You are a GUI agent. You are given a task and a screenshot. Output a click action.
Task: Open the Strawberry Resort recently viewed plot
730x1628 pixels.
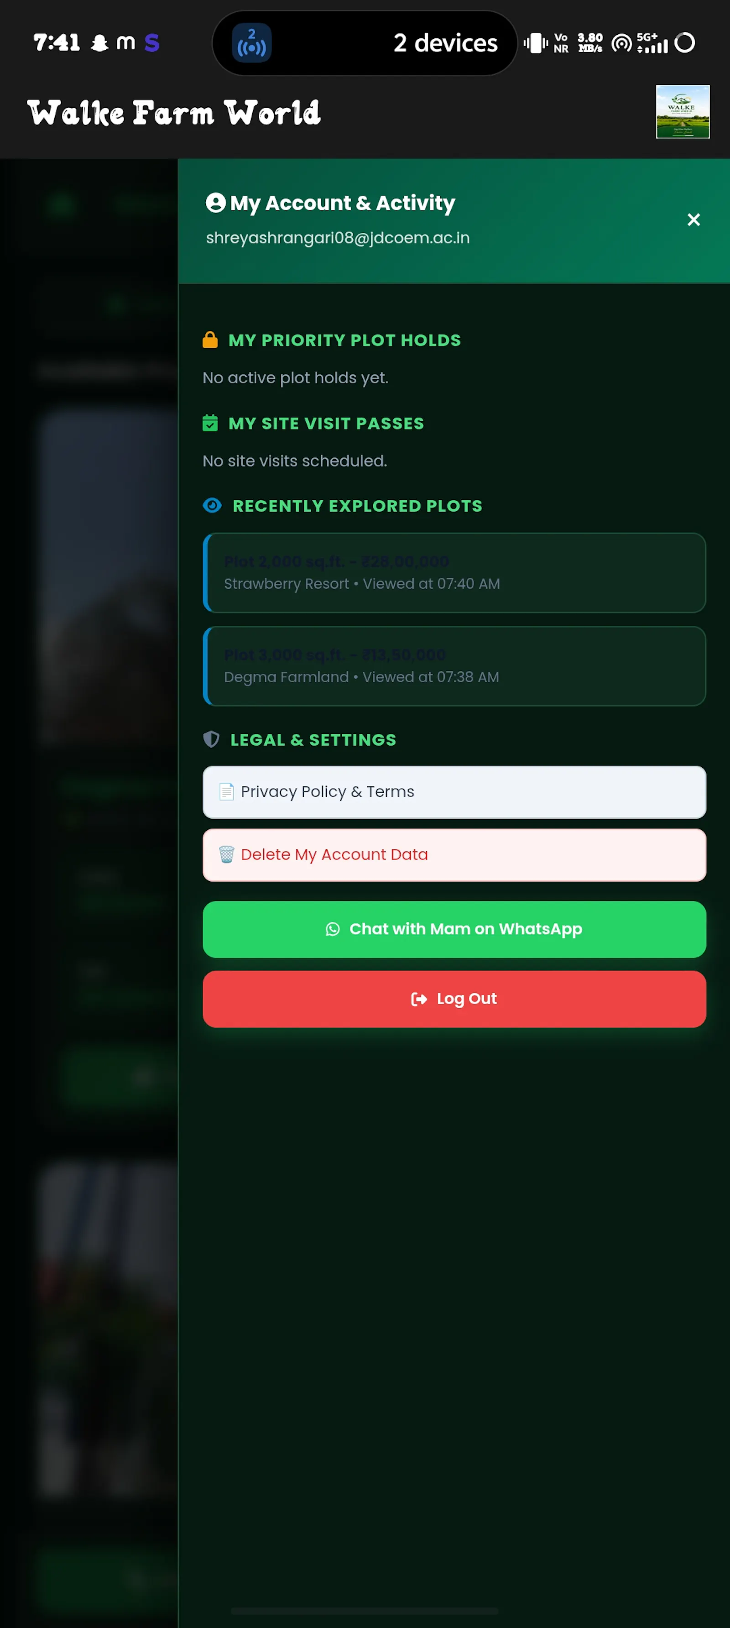click(x=454, y=573)
